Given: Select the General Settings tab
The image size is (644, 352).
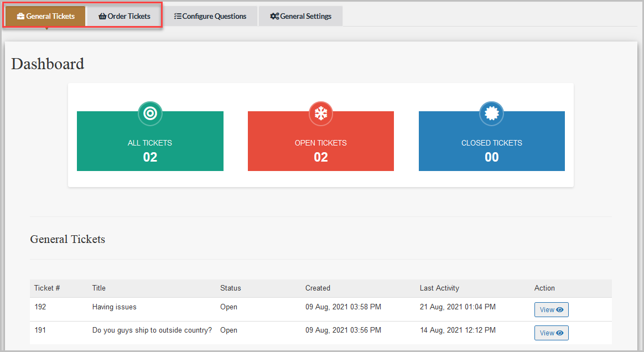Looking at the screenshot, I should (300, 16).
